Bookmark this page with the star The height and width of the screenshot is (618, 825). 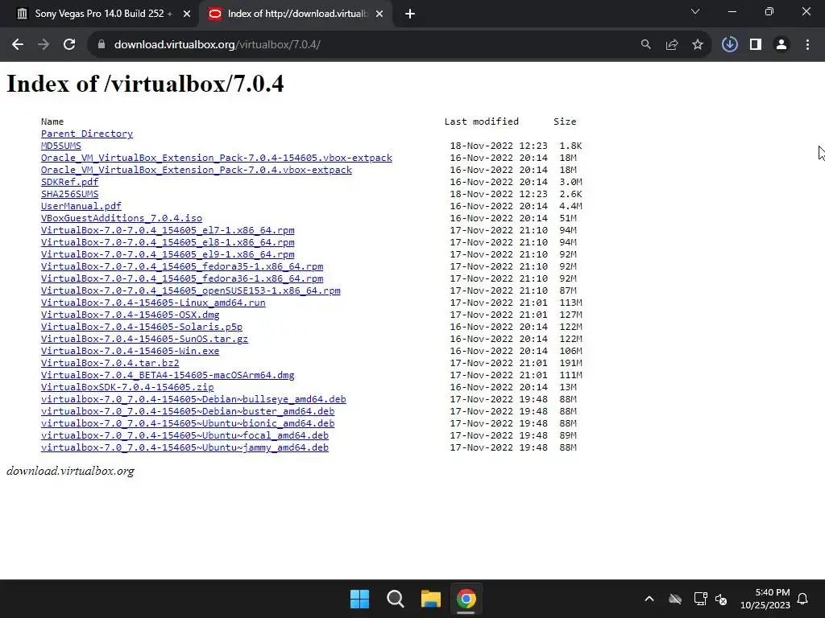point(698,45)
